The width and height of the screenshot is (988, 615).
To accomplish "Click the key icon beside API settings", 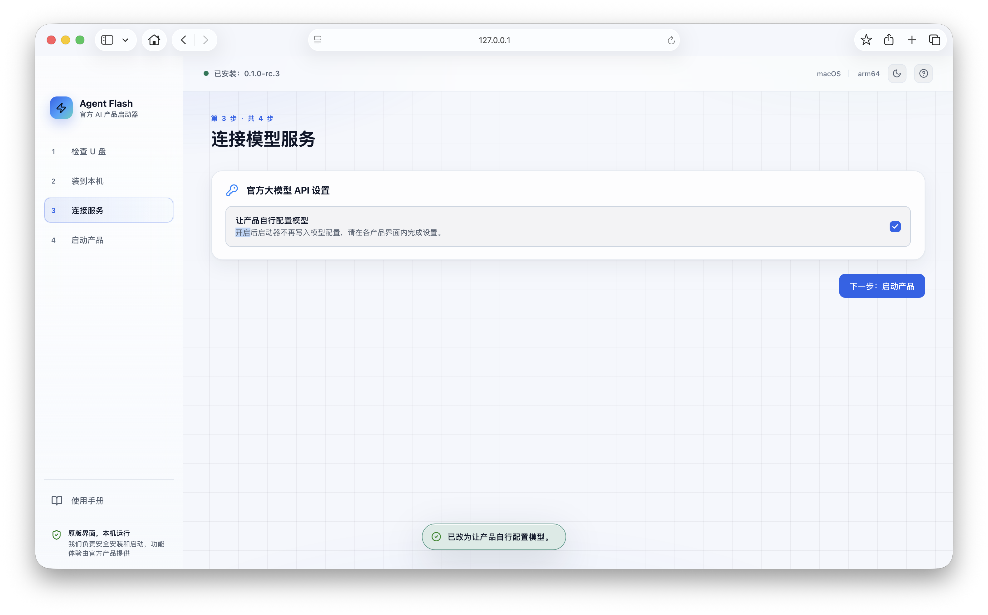I will point(232,190).
